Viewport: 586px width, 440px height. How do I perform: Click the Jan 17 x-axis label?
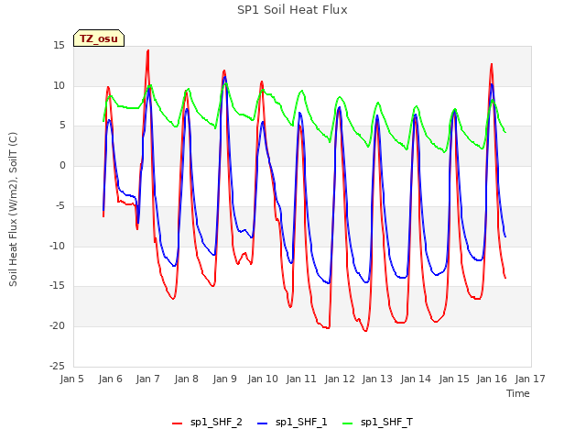(x=530, y=379)
